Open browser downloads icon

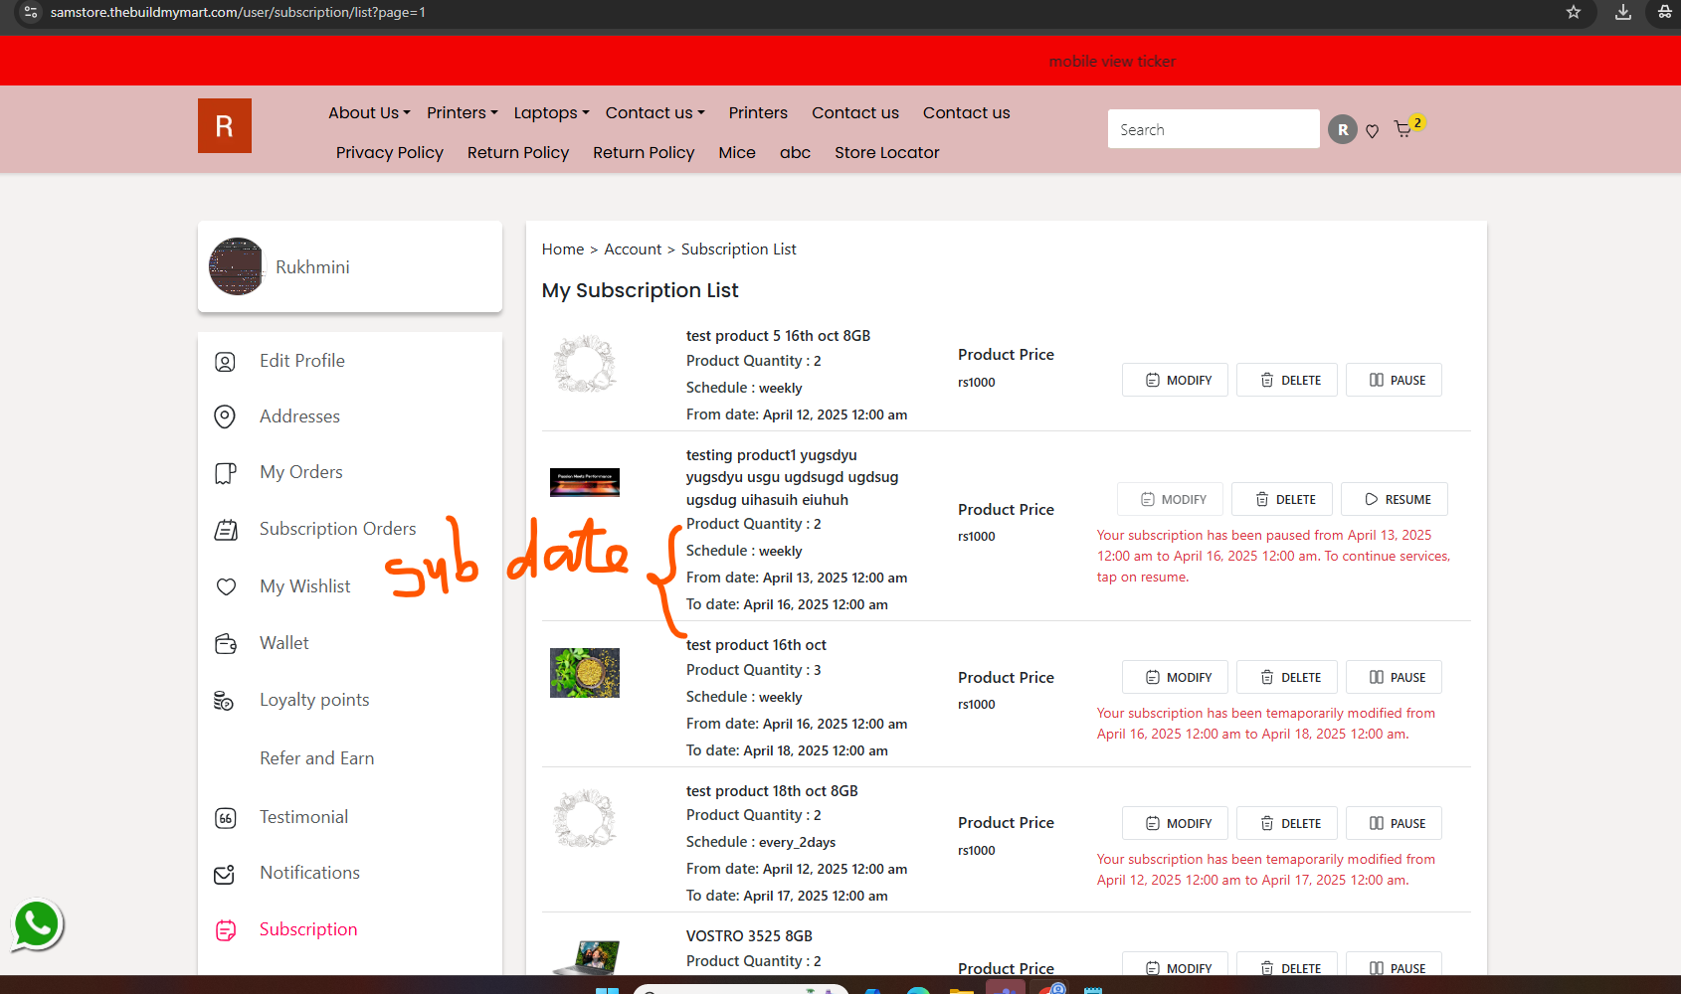1623,12
